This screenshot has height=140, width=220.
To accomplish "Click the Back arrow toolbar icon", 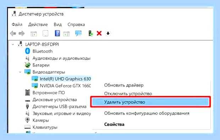I will point(13,34).
